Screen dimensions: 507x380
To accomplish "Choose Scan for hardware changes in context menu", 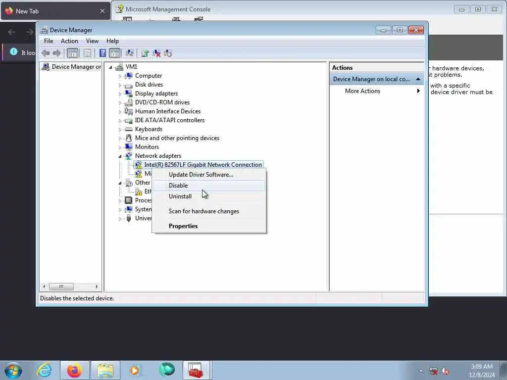I will click(209, 211).
